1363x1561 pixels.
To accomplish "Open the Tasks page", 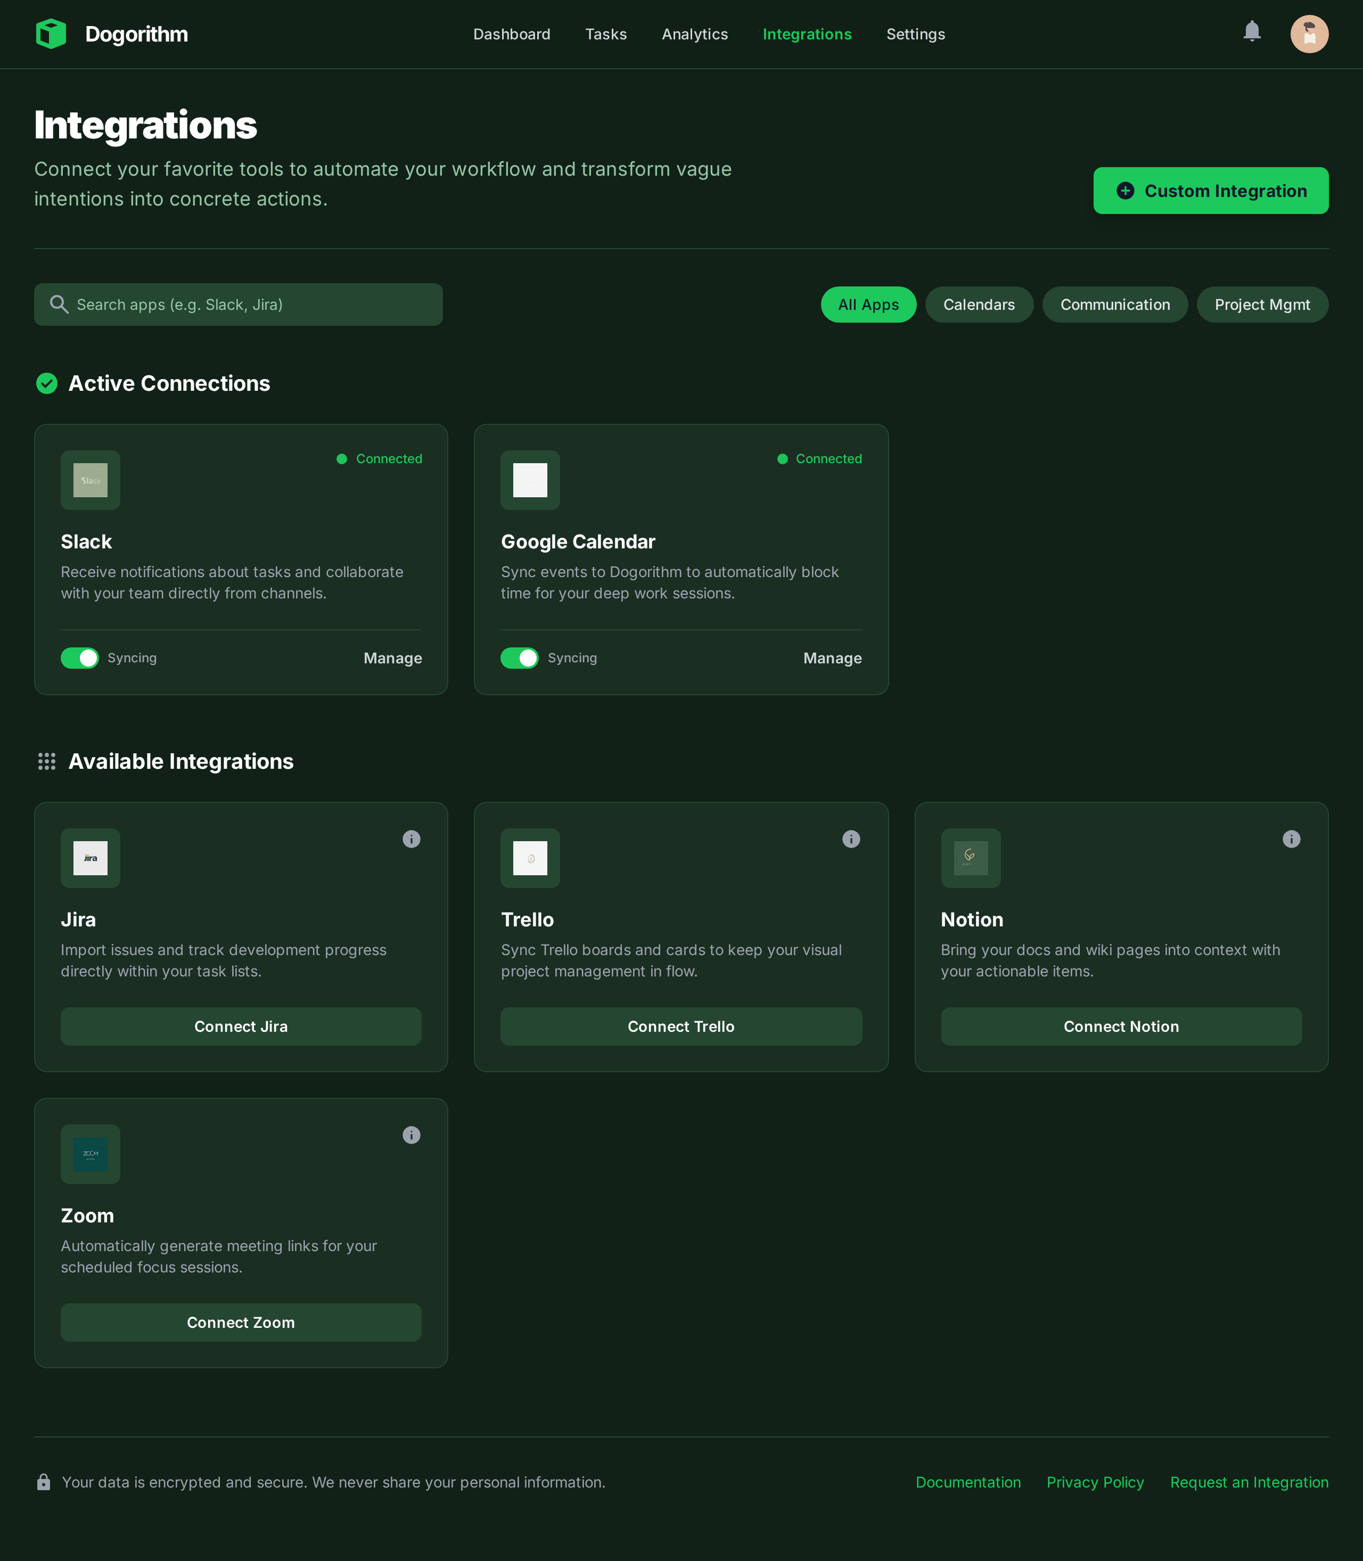I will tap(606, 34).
